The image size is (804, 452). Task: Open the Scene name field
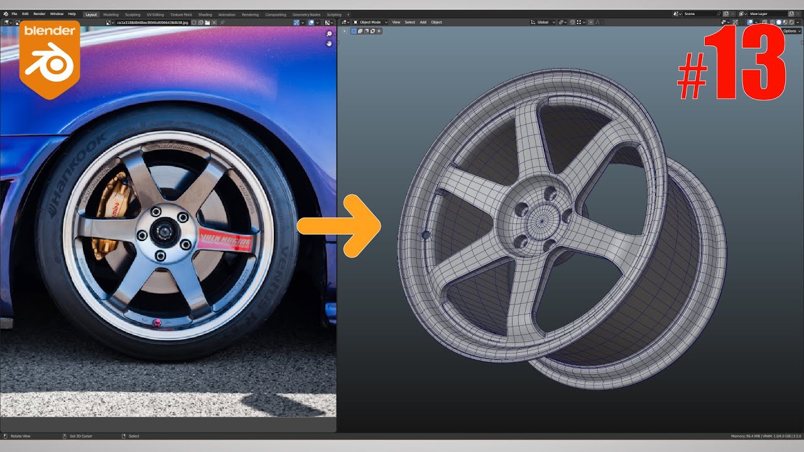pos(702,14)
